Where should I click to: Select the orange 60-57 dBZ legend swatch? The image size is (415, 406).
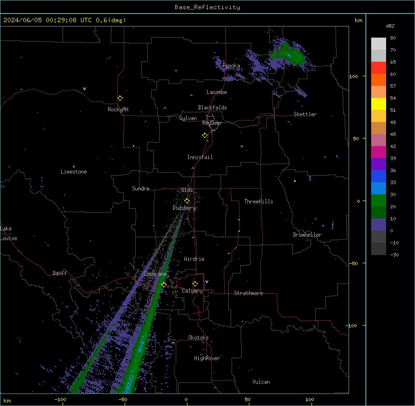click(x=378, y=80)
